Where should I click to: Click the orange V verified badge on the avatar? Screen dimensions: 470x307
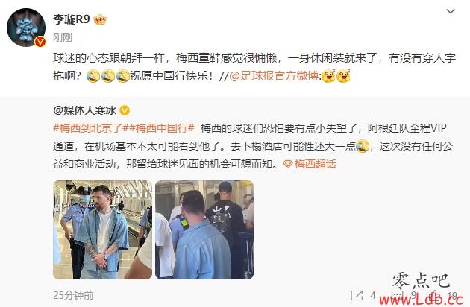click(x=40, y=42)
